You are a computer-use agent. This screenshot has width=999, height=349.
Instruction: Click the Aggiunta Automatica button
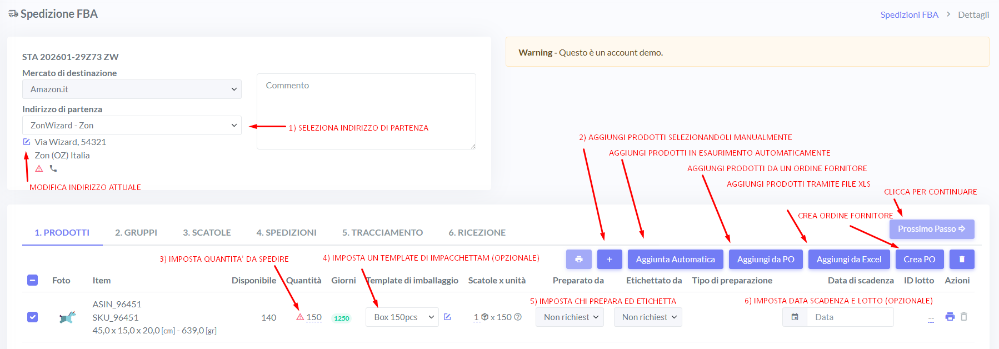pos(675,260)
